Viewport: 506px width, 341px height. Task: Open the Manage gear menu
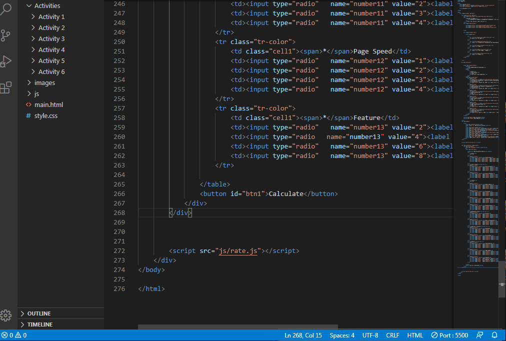(6, 315)
